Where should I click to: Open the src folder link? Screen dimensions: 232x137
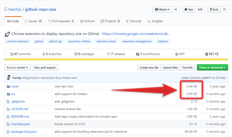pyautogui.click(x=13, y=94)
